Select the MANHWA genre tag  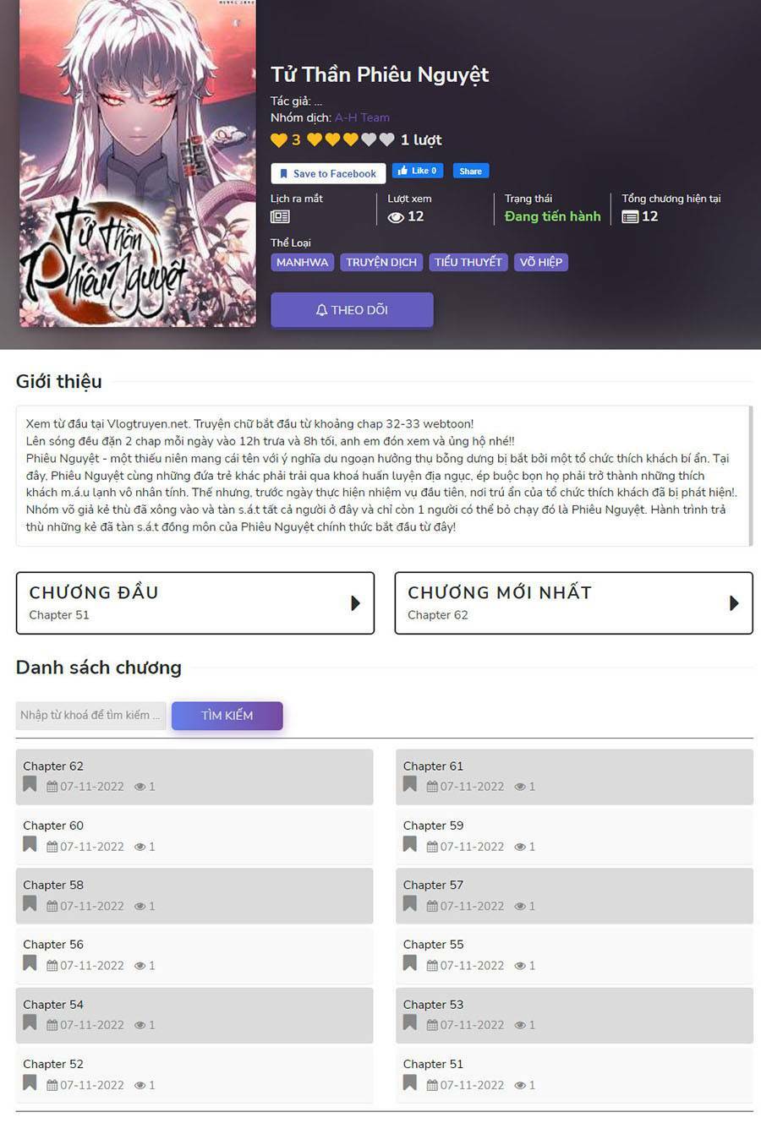302,262
